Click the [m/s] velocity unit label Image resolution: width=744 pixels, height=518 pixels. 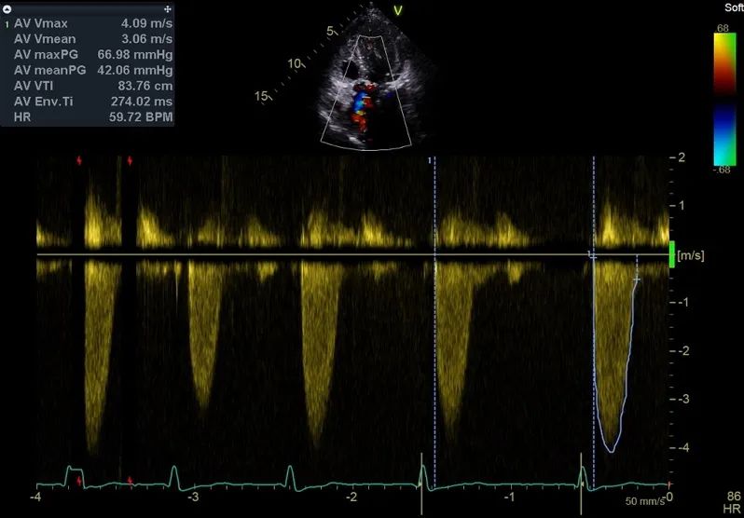(691, 253)
